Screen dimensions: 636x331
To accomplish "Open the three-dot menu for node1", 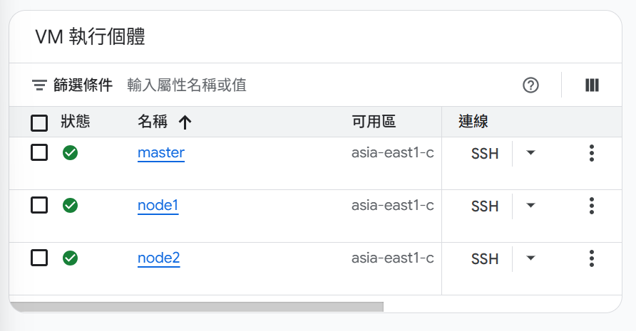I will coord(592,206).
